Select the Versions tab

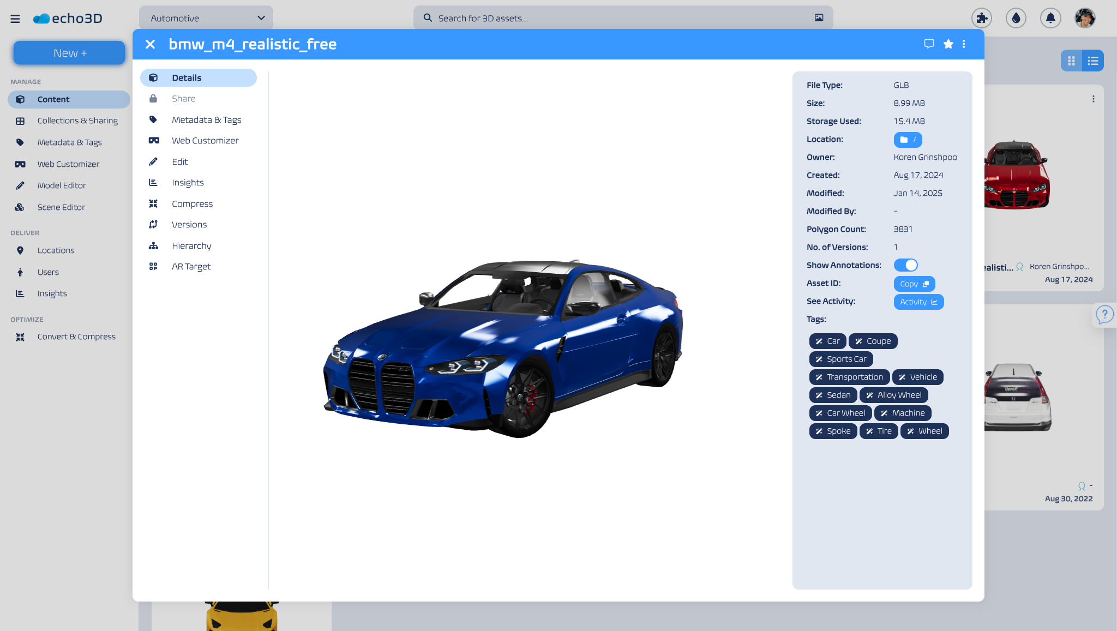pyautogui.click(x=199, y=225)
